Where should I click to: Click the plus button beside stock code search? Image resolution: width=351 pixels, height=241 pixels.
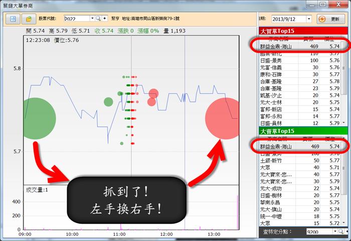(104, 19)
